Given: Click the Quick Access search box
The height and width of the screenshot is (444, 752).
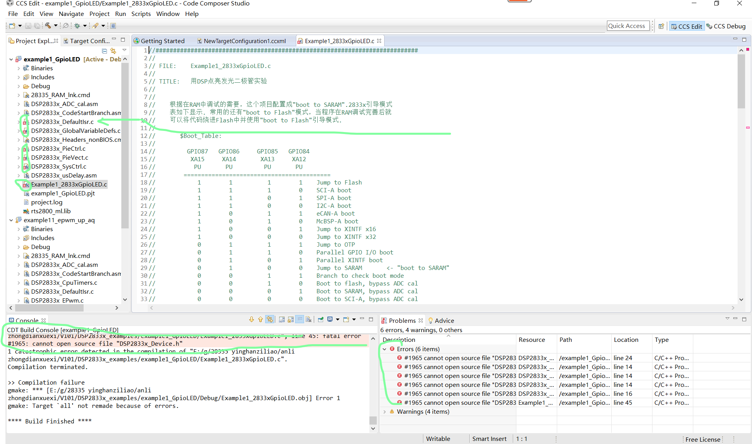Looking at the screenshot, I should coord(628,26).
